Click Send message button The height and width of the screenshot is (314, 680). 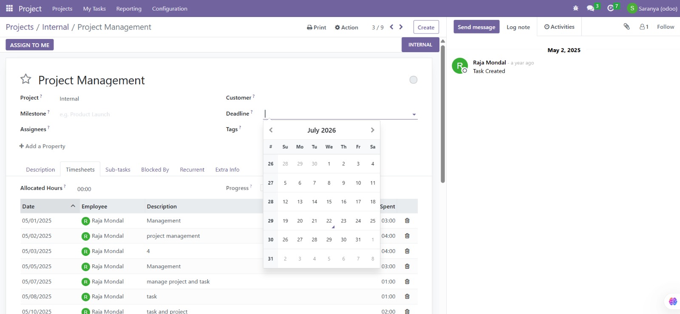tap(476, 27)
